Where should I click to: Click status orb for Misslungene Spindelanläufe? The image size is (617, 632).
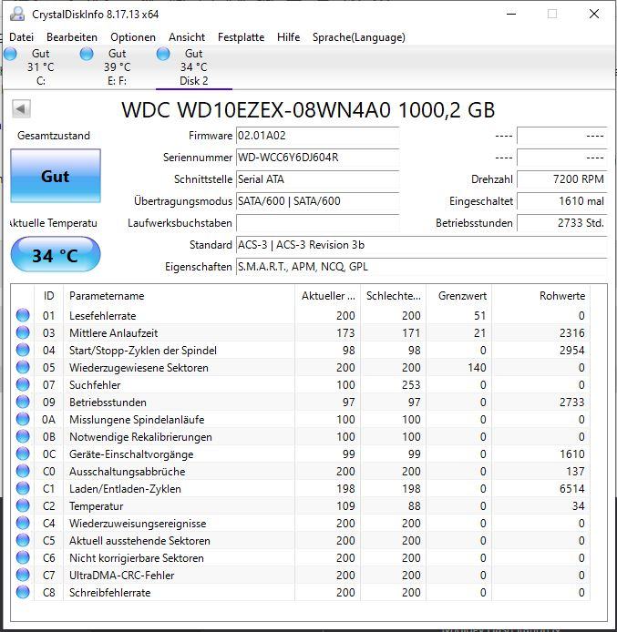[x=23, y=419]
